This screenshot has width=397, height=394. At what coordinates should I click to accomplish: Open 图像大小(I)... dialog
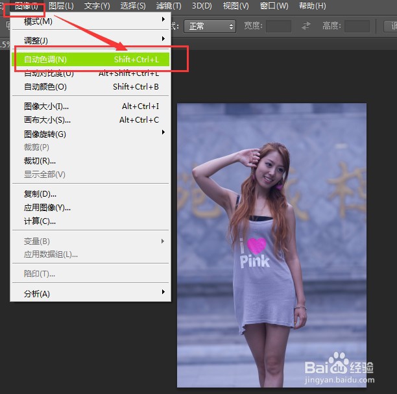[90, 106]
